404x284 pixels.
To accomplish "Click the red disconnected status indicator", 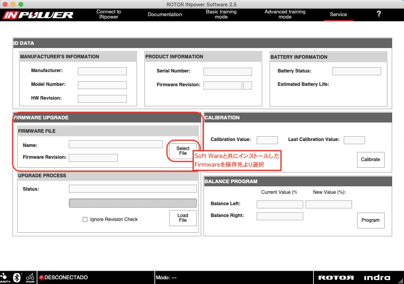I will tap(41, 278).
